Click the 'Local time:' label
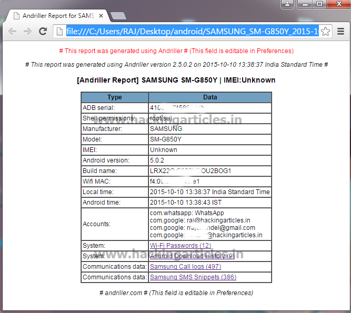The width and height of the screenshot is (351, 313). pyautogui.click(x=98, y=192)
